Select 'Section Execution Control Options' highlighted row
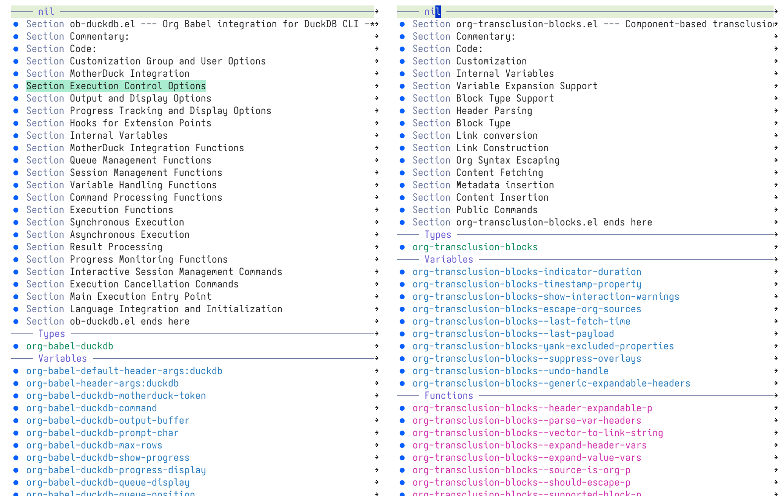Screen dimensions: 782x496 tap(116, 86)
